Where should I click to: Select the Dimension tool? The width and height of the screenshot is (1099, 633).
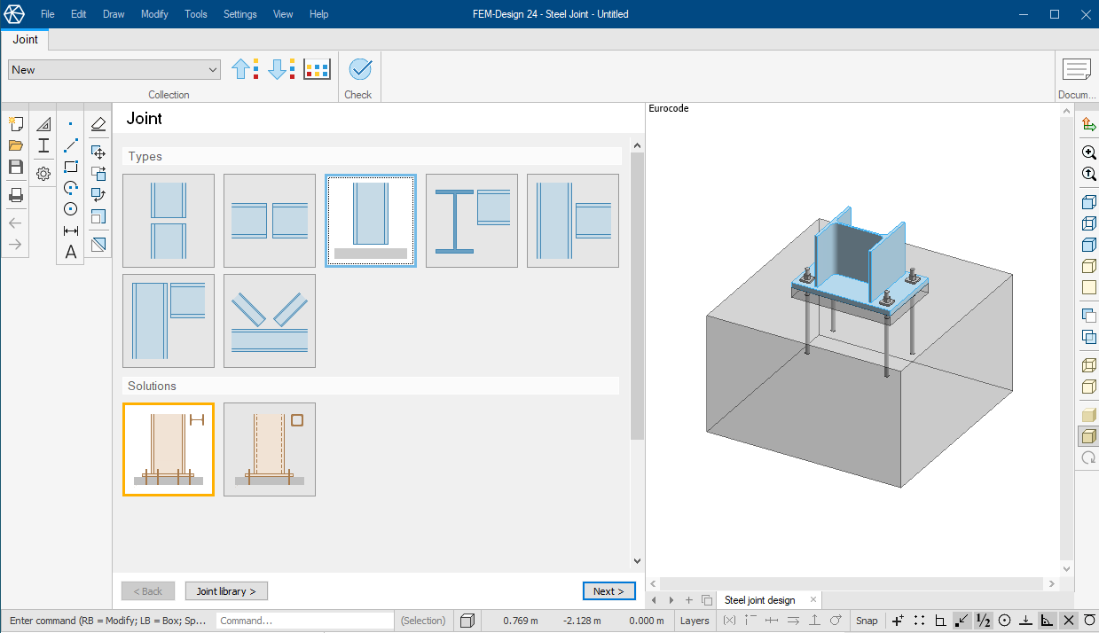tap(71, 231)
